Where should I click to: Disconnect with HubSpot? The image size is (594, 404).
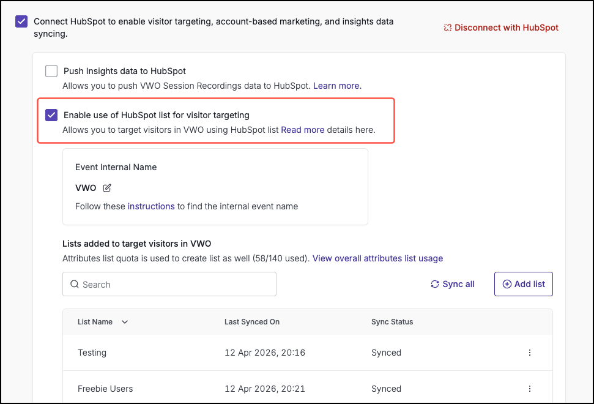coord(507,28)
